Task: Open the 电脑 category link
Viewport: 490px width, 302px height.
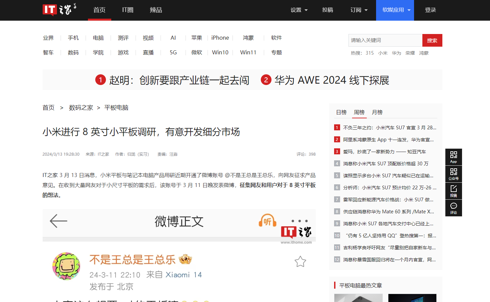Action: click(x=98, y=38)
